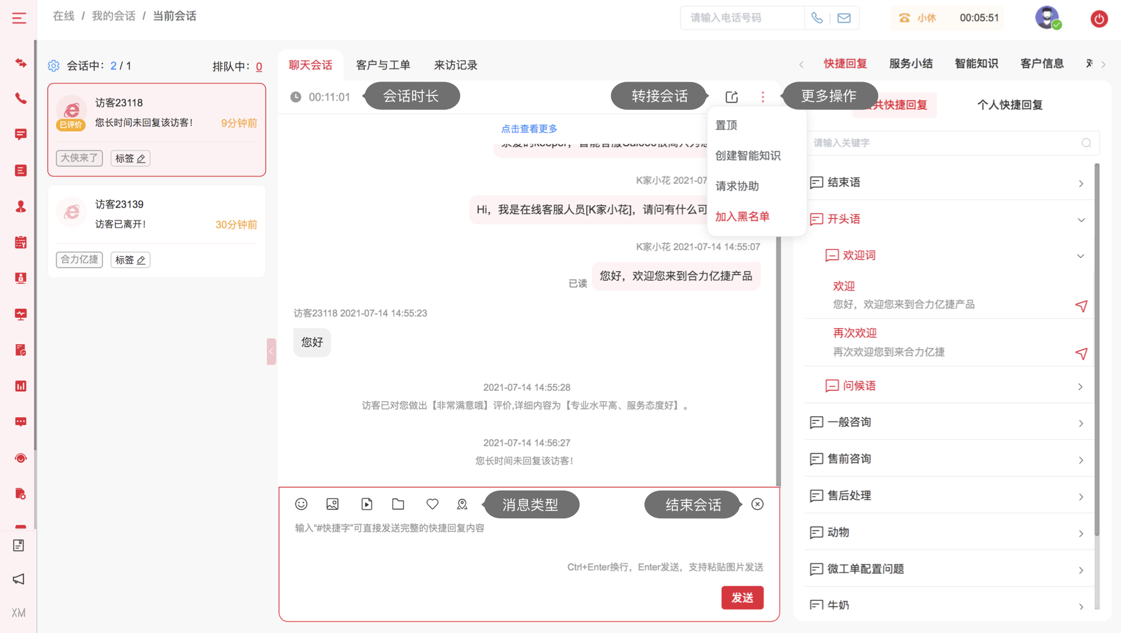Click the heart icon in message toolbar
This screenshot has height=633, width=1121.
432,504
